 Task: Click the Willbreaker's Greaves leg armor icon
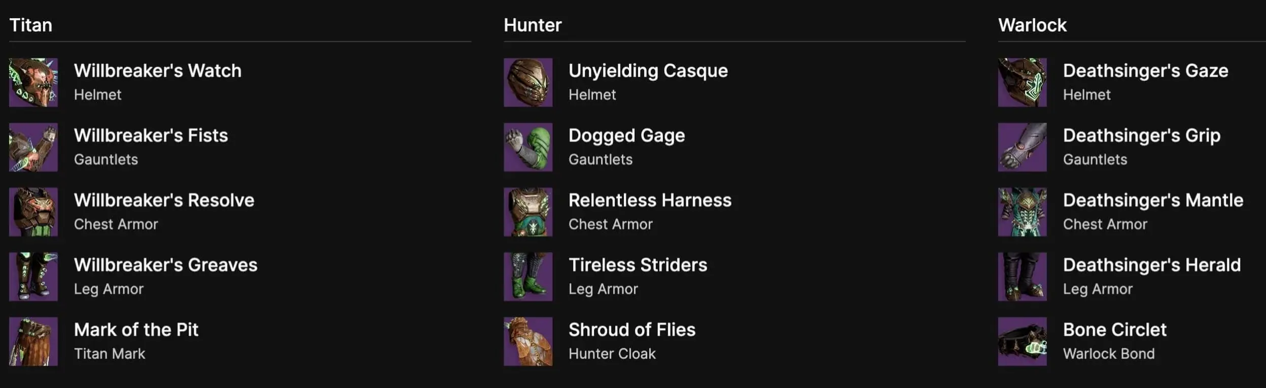pos(32,277)
